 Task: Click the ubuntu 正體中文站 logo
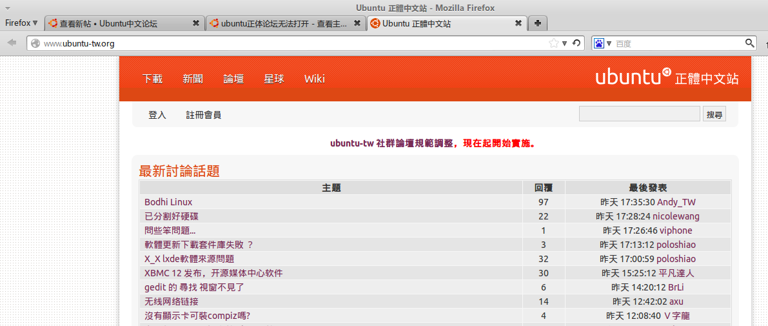(x=667, y=78)
